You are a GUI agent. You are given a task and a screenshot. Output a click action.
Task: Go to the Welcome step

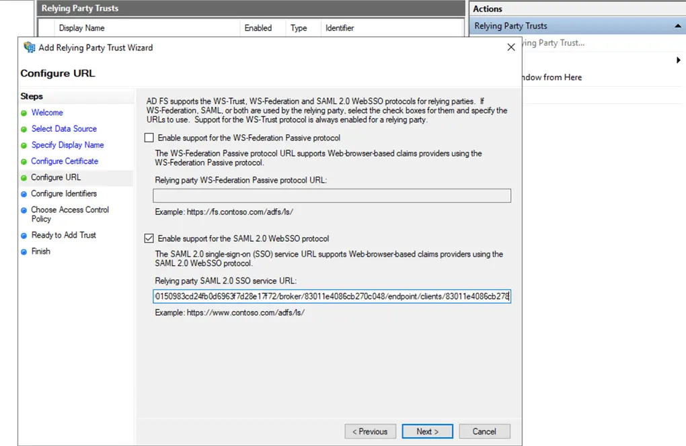click(x=47, y=113)
